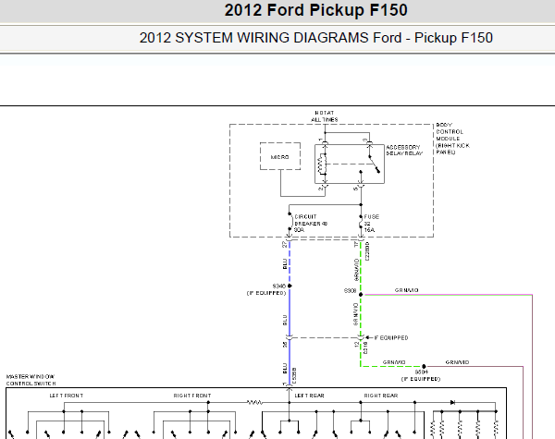Click the relay switch contact symbol
Image resolution: width=555 pixels, height=439 pixels.
(x=375, y=165)
